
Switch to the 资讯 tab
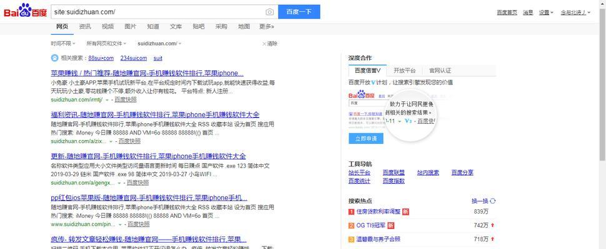[85, 27]
